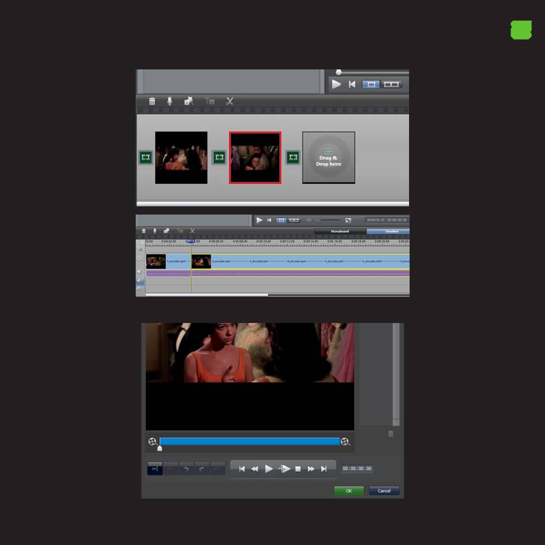
Task: Click the trim position handle under blue bar
Action: pyautogui.click(x=159, y=448)
